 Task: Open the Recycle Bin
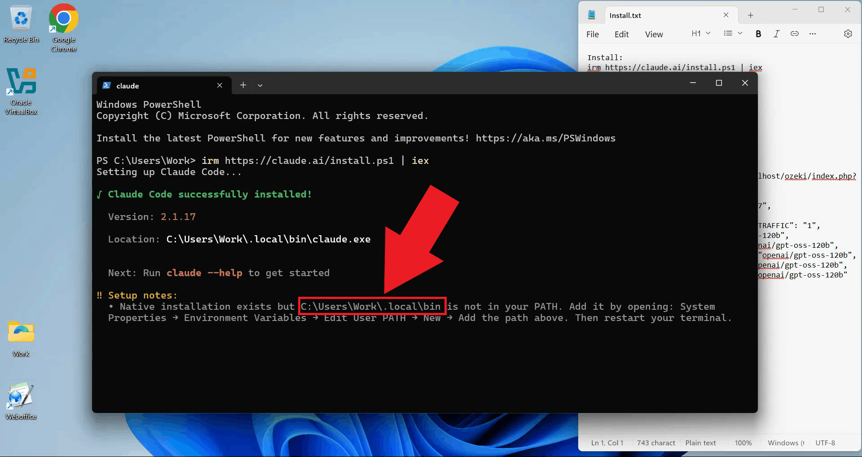coord(21,18)
